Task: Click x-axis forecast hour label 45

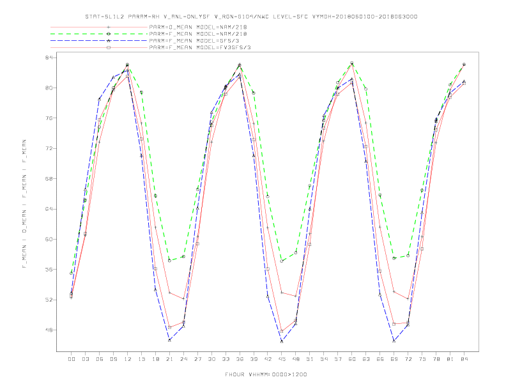Action: 282,359
